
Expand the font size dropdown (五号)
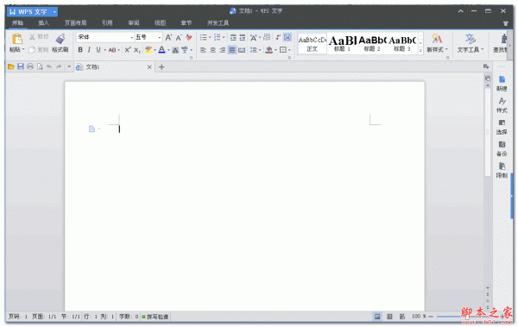(x=159, y=37)
